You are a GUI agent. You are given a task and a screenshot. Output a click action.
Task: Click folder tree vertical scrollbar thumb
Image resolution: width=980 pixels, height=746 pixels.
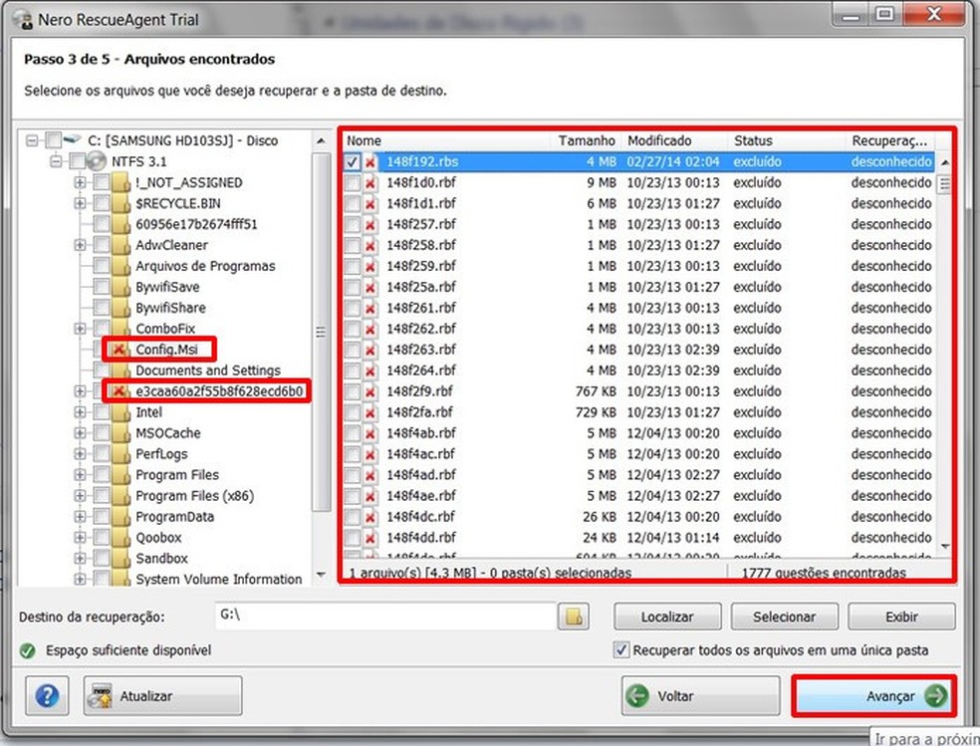(321, 332)
